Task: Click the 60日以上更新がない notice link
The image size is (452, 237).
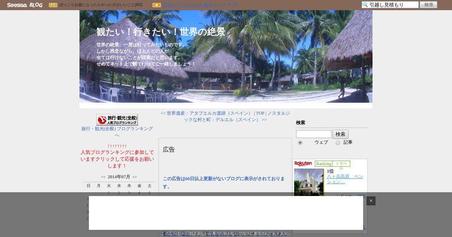Action: 224,182
